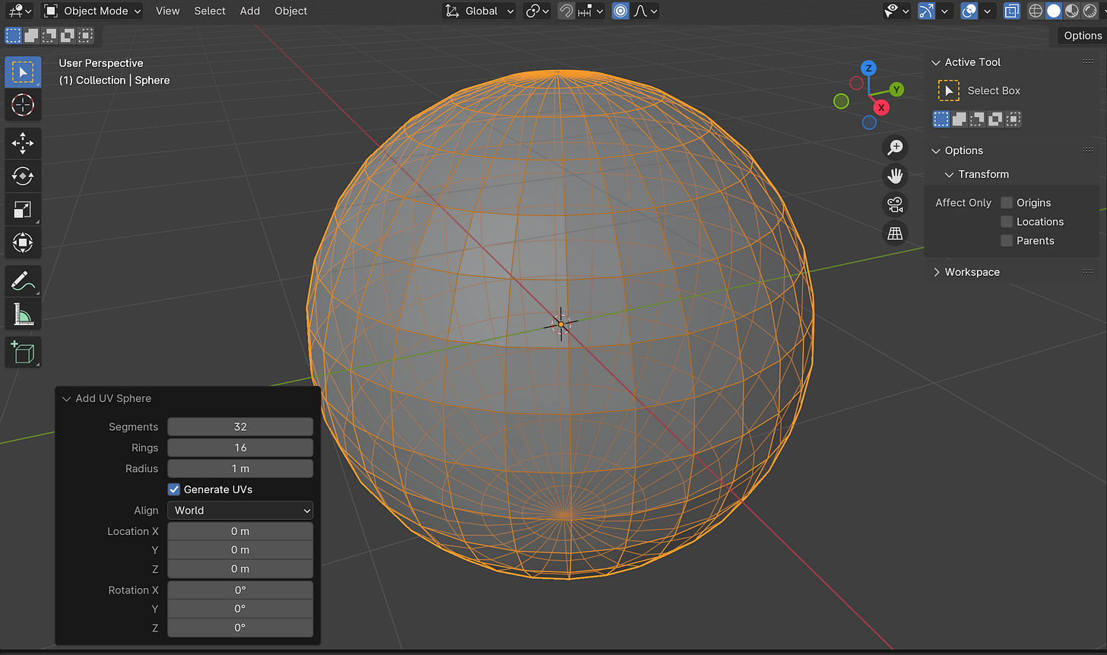Open overlays options dropdown arrow
This screenshot has width=1107, height=655.
[988, 11]
